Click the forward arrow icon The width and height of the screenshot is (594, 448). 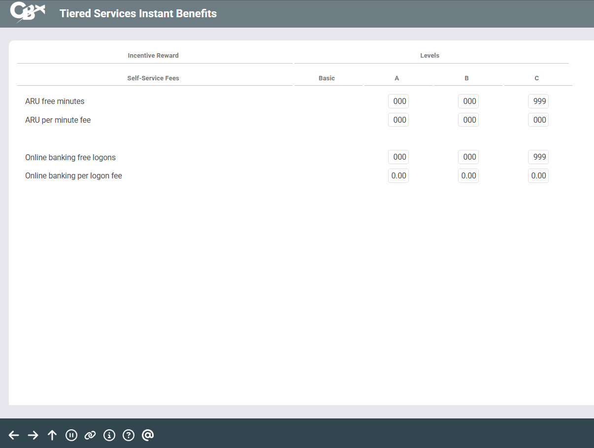pos(33,435)
